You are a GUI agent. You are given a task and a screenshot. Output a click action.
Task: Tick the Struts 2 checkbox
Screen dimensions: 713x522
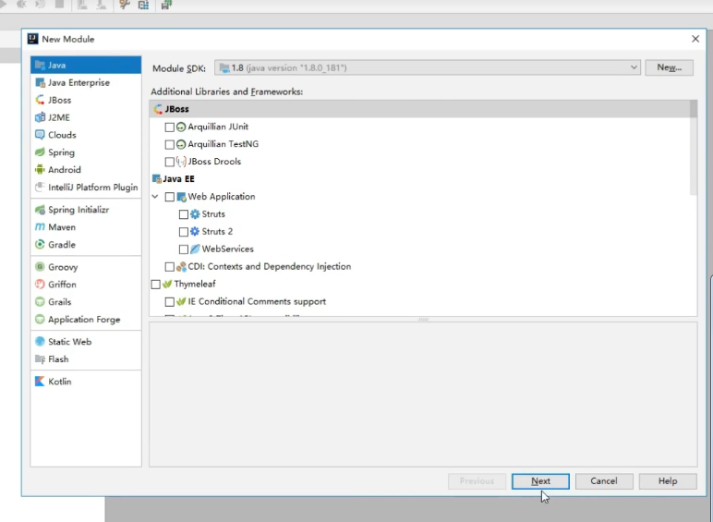coord(184,232)
